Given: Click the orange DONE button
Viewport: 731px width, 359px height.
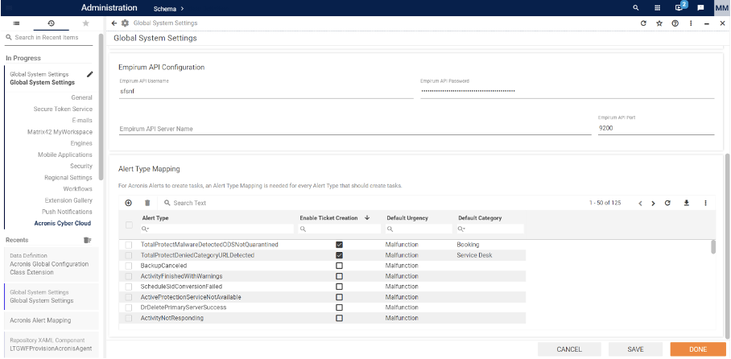Looking at the screenshot, I should 698,349.
